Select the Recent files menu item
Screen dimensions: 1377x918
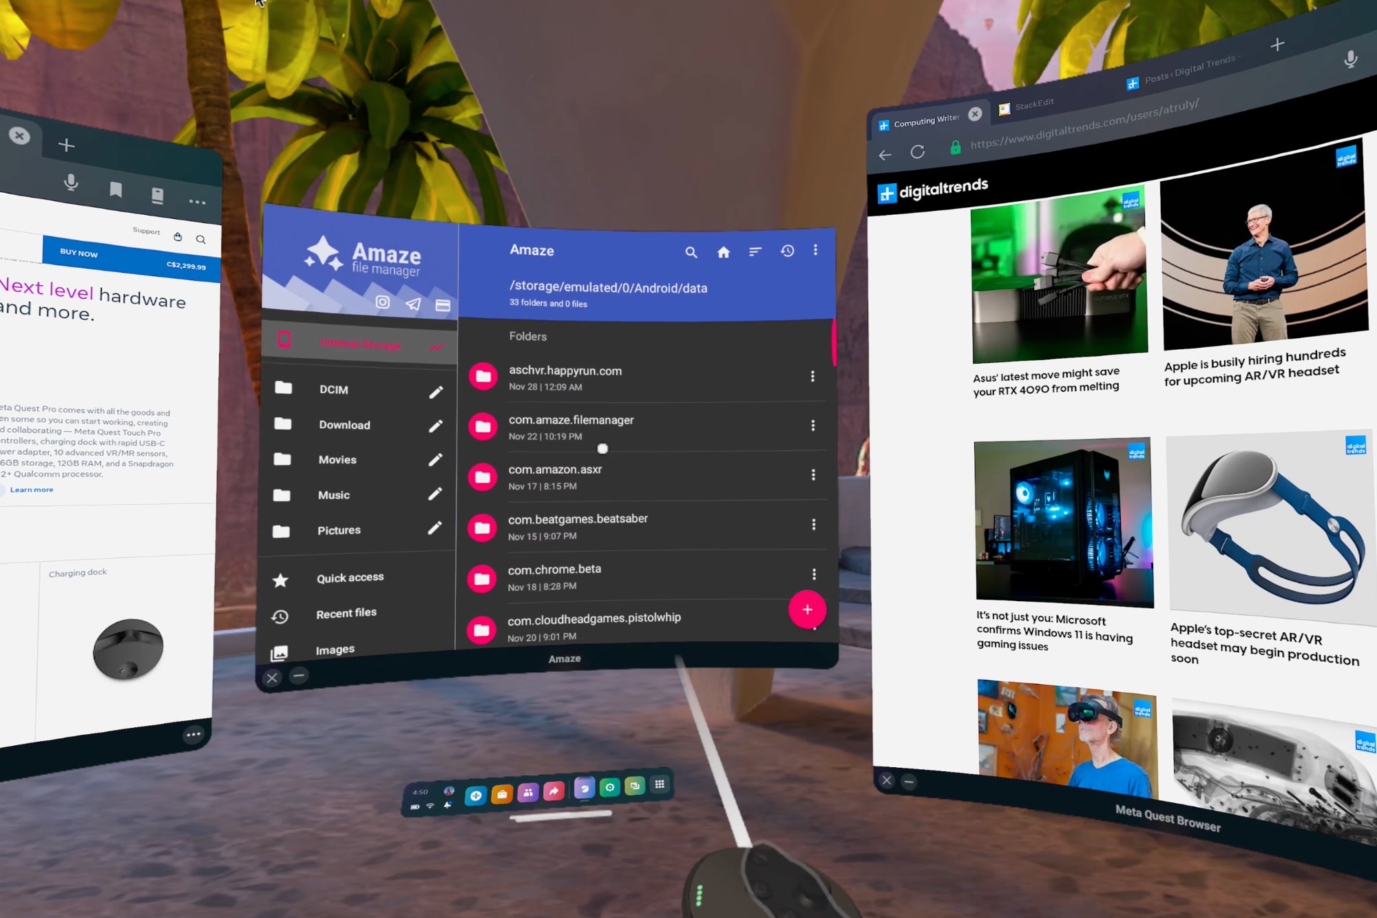click(x=346, y=612)
